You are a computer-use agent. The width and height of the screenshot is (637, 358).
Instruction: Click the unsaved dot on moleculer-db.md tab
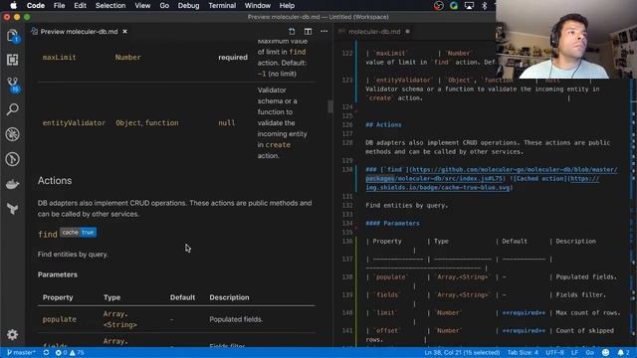point(407,31)
